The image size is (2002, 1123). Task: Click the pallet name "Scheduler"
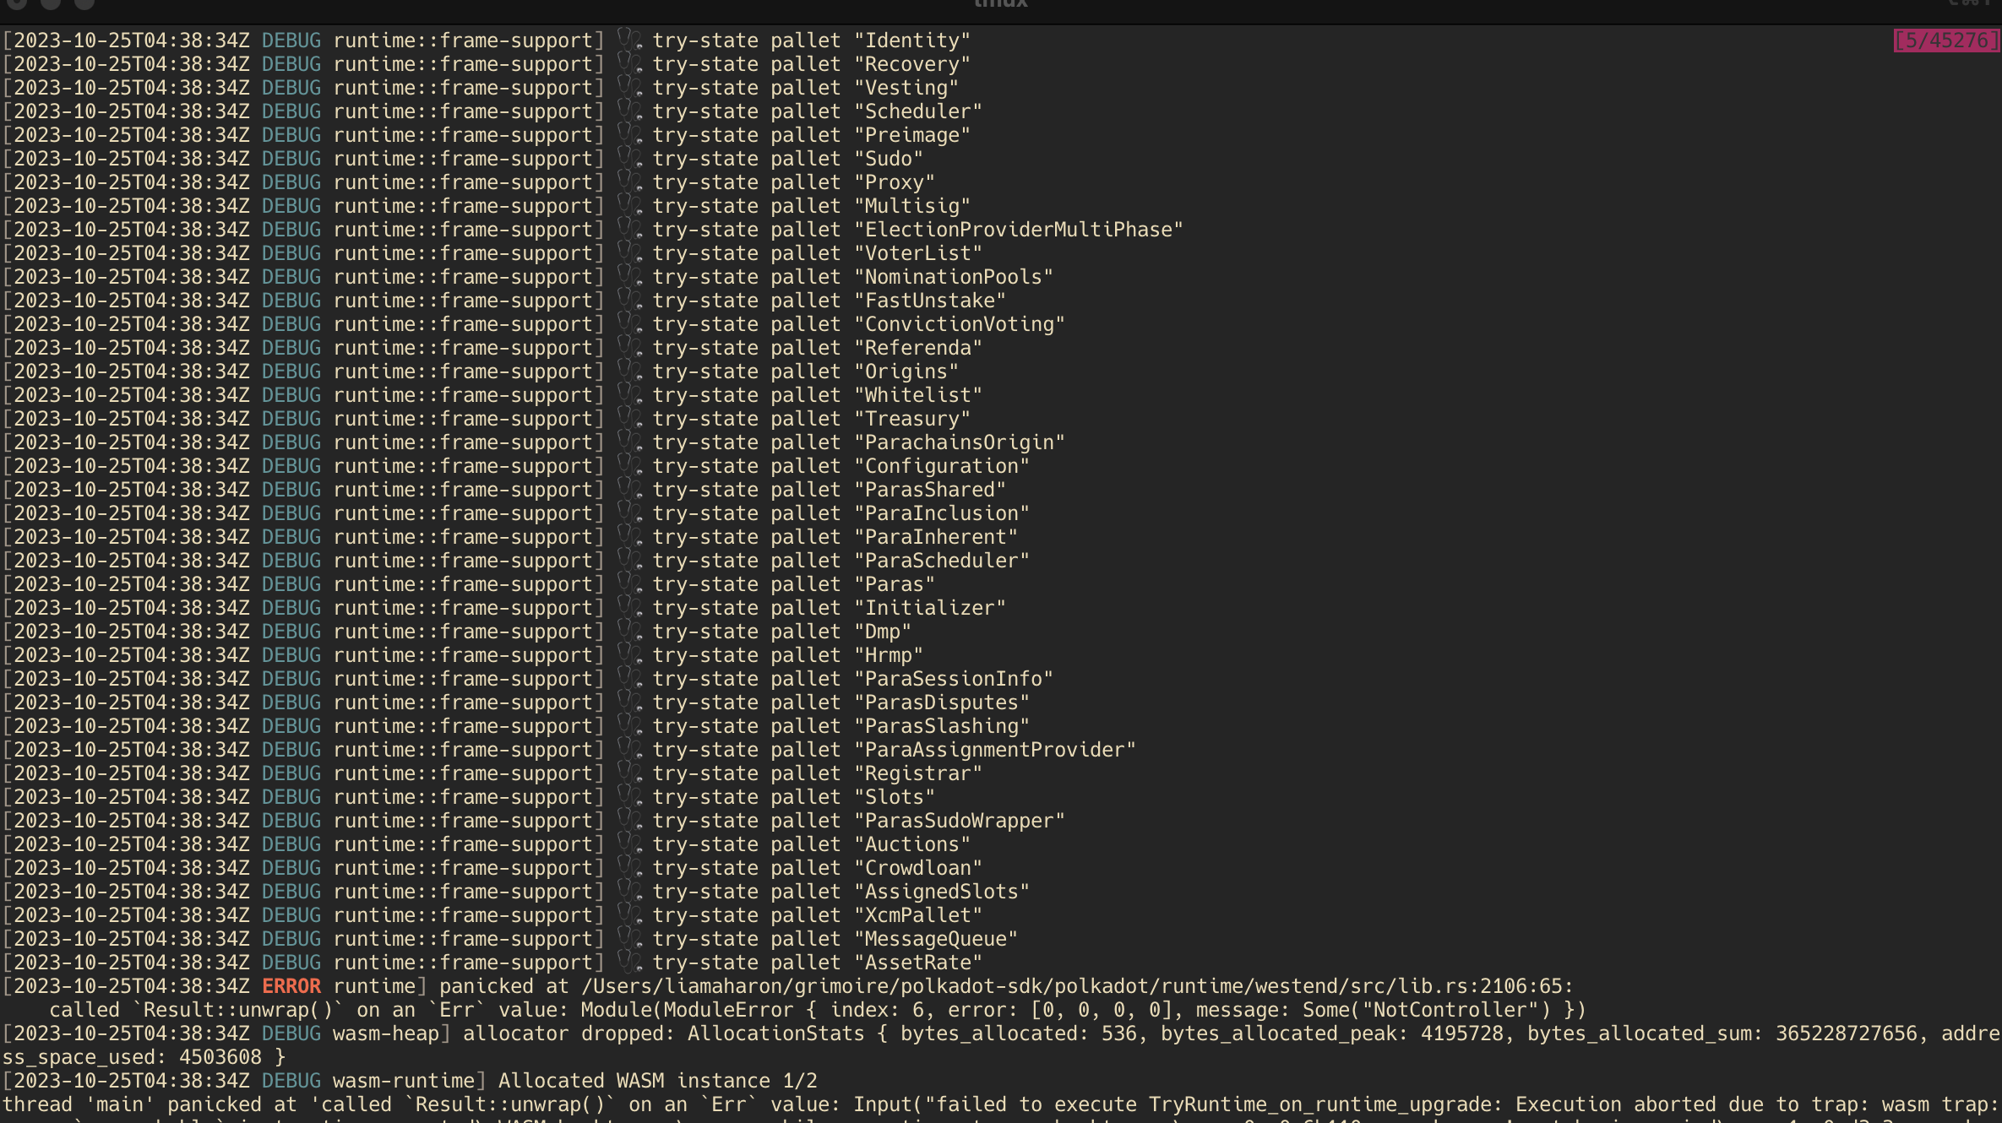(x=918, y=111)
